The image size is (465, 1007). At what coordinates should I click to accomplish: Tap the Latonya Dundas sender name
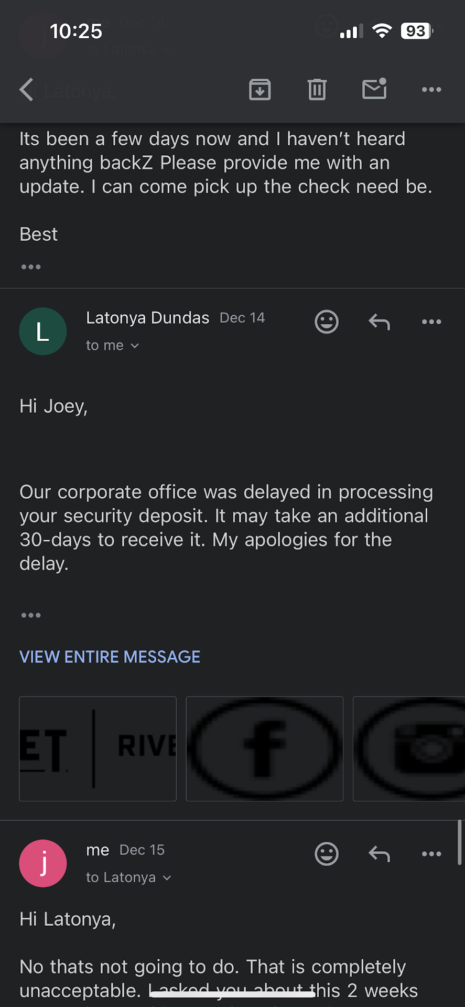coord(147,318)
